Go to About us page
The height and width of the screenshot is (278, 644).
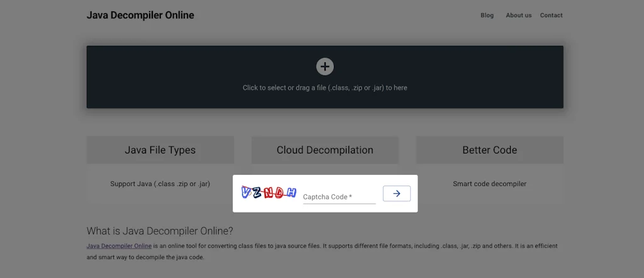click(519, 15)
